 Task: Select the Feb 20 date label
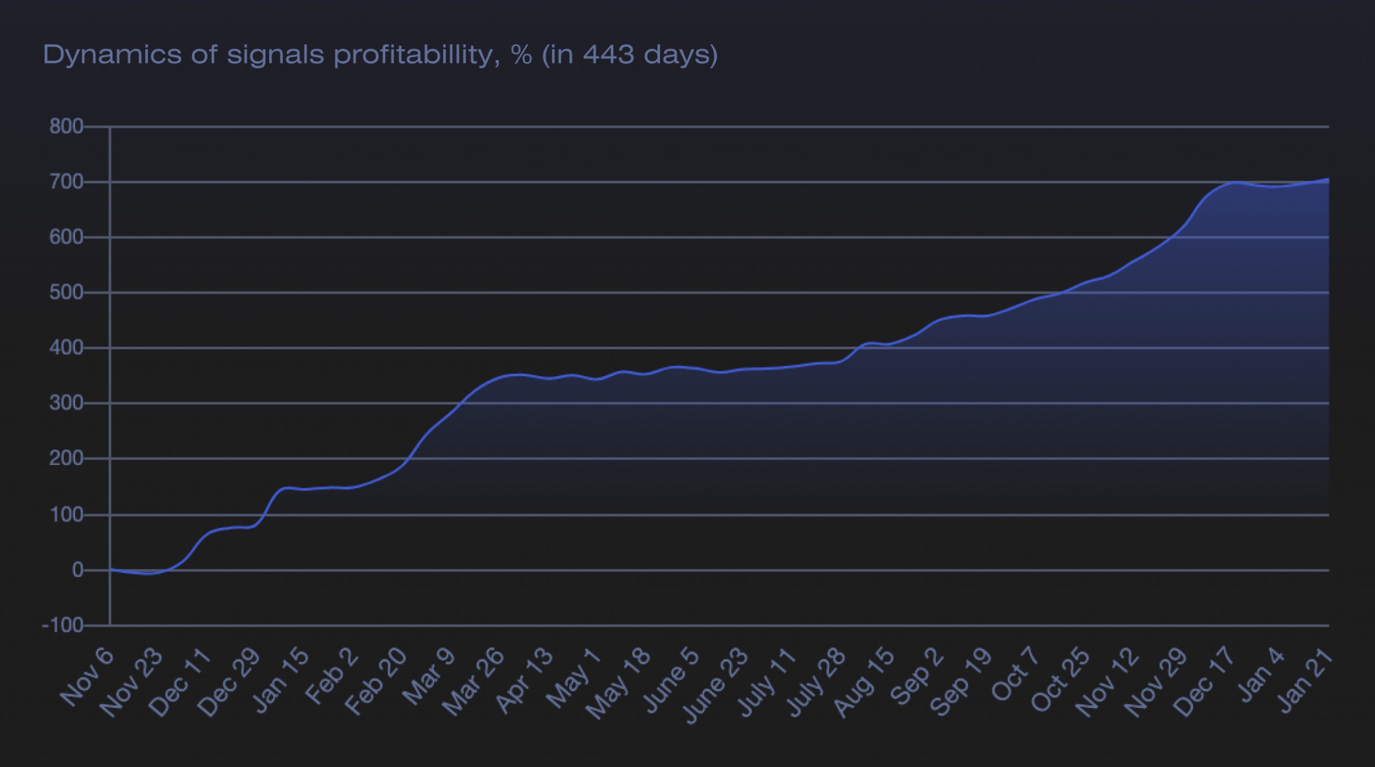[376, 682]
